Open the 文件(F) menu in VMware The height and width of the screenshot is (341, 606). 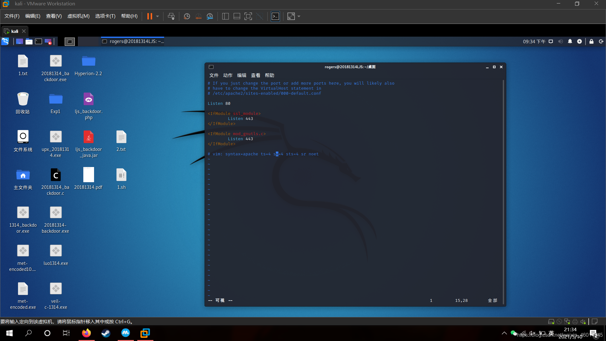[x=12, y=16]
